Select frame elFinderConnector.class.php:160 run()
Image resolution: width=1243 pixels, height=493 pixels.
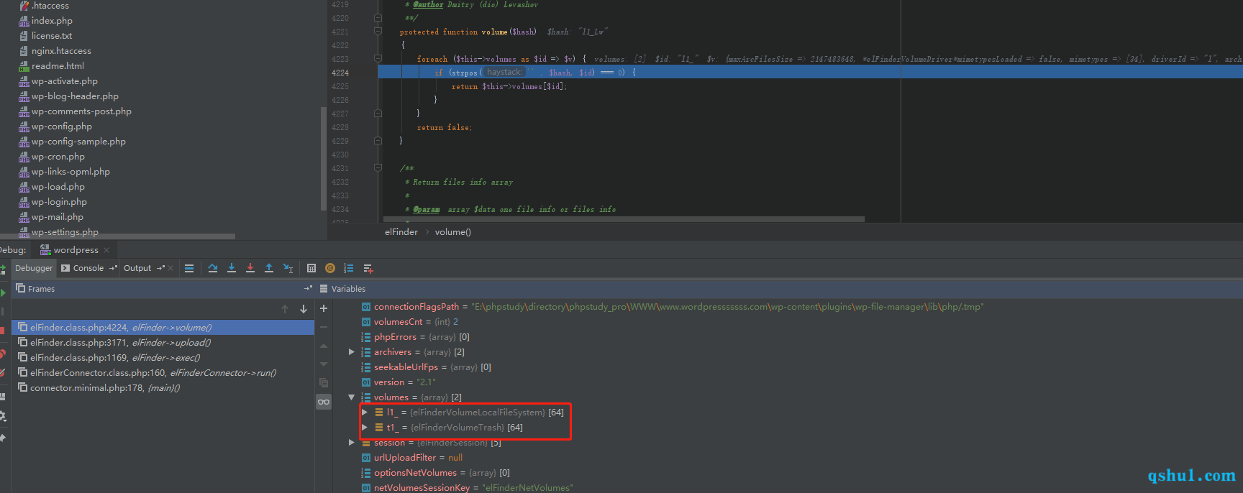point(163,373)
